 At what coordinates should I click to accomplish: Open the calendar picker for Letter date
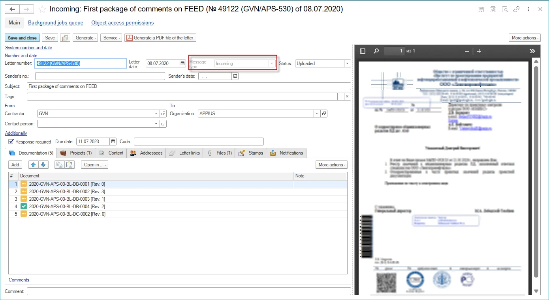coord(182,63)
